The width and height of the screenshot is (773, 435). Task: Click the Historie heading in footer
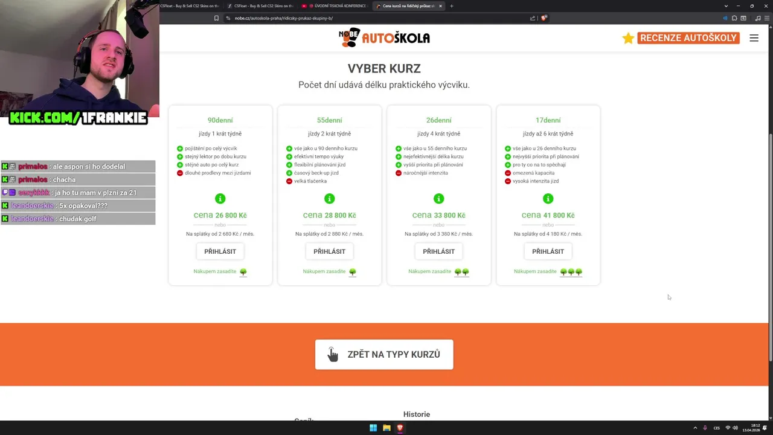(x=417, y=414)
